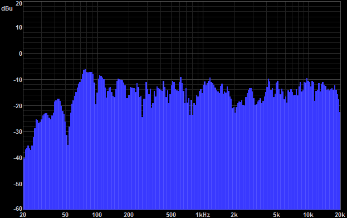
Task: Click the 2k frequency label
Action: 234,215
